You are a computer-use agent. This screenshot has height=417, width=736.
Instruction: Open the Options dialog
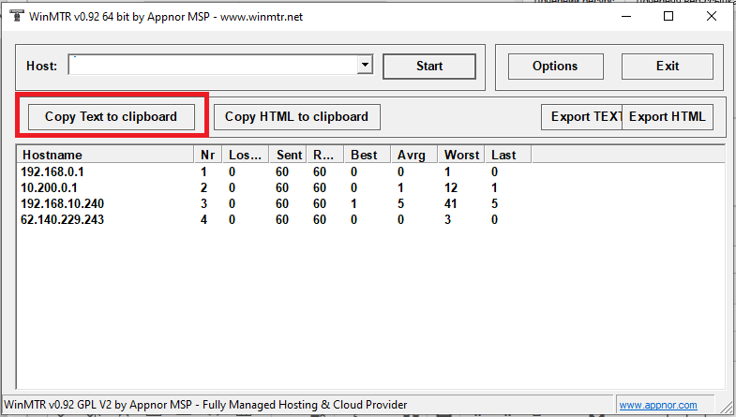(x=554, y=67)
